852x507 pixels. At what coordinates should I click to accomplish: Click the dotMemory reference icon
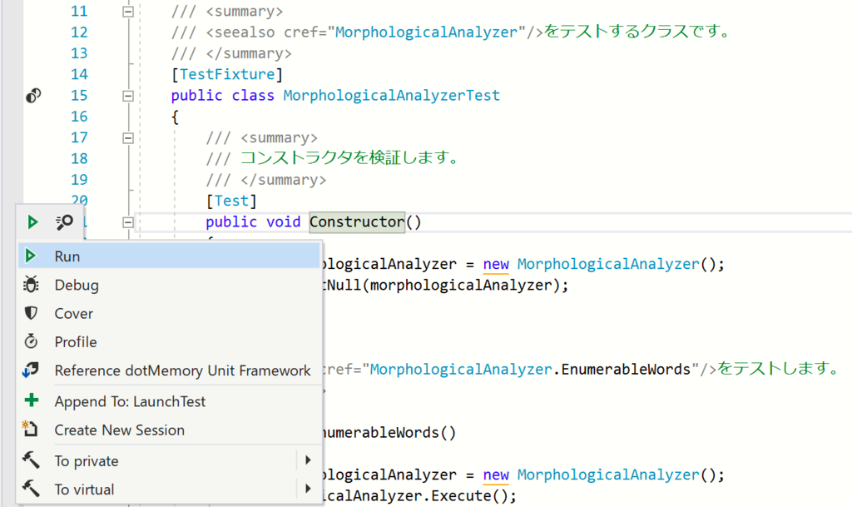tap(31, 370)
